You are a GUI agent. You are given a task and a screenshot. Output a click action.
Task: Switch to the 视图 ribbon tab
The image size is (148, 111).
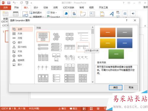pyautogui.click(x=91, y=7)
